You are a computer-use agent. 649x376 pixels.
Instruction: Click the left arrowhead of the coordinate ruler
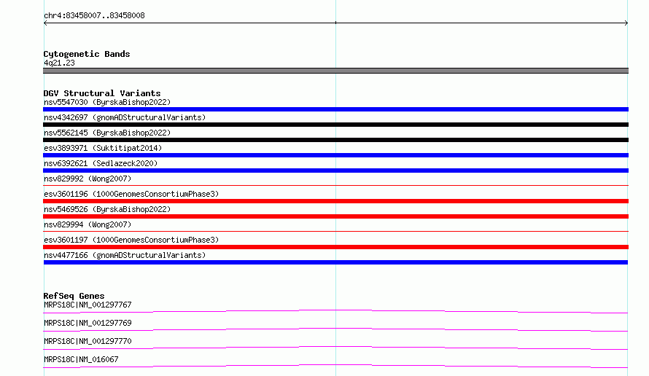pyautogui.click(x=45, y=23)
